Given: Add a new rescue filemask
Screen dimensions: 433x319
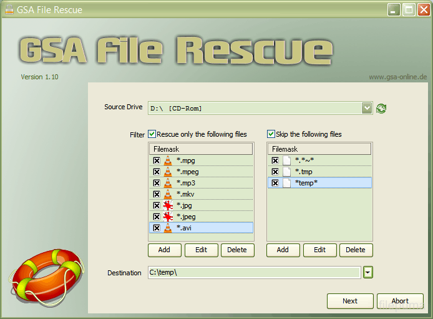Looking at the screenshot, I should coord(164,250).
